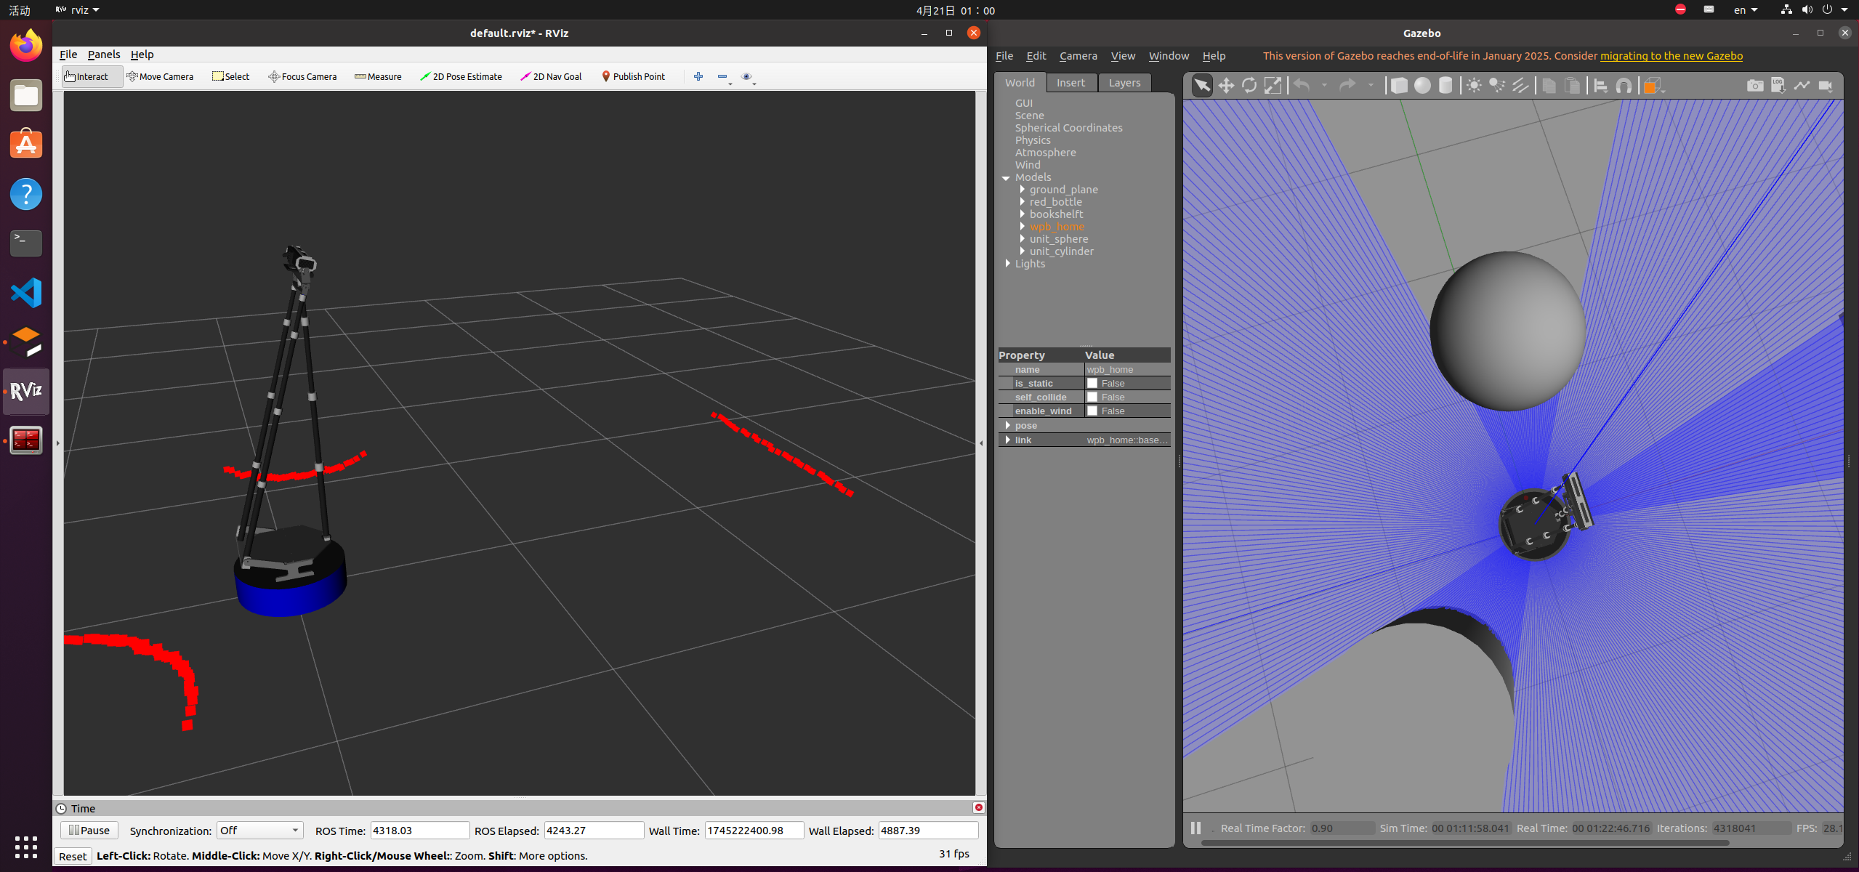
Task: Insert a sphere shape in Gazebo
Action: [x=1422, y=86]
